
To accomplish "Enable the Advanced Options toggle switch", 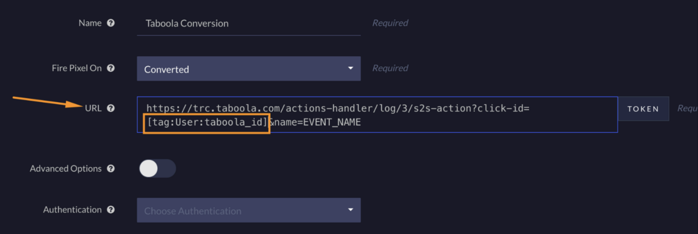I will 157,168.
